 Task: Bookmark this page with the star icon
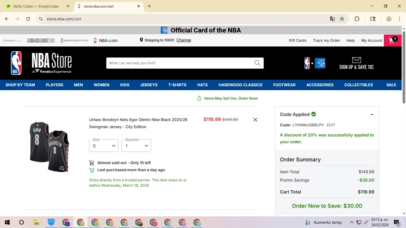point(342,19)
